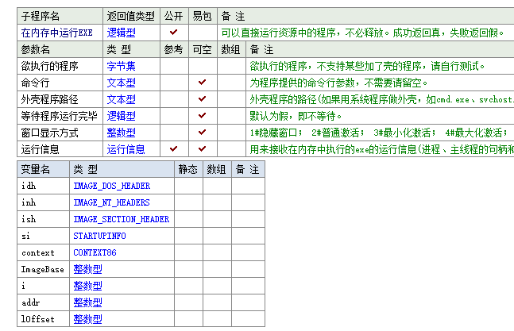This screenshot has height=331, width=514.
Task: Toggle the 可空 checkmark for 窗口显示方式
Action: (202, 133)
